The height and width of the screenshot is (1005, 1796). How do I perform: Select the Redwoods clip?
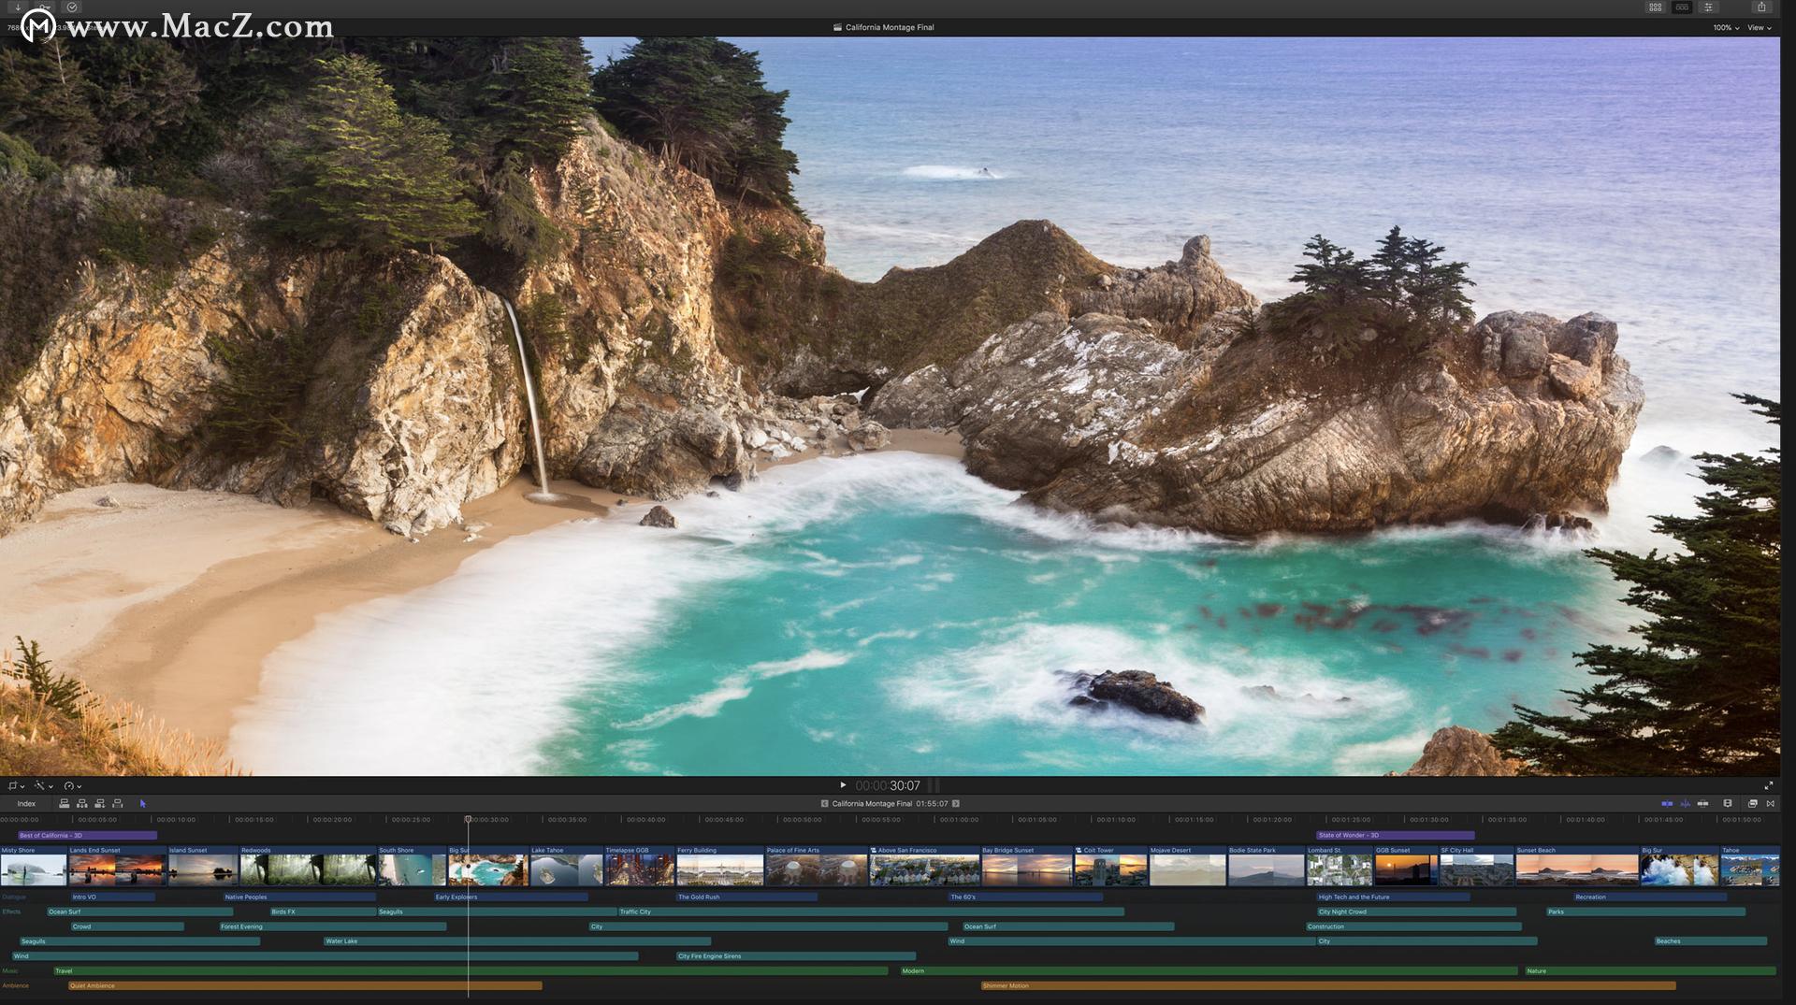pyautogui.click(x=308, y=866)
